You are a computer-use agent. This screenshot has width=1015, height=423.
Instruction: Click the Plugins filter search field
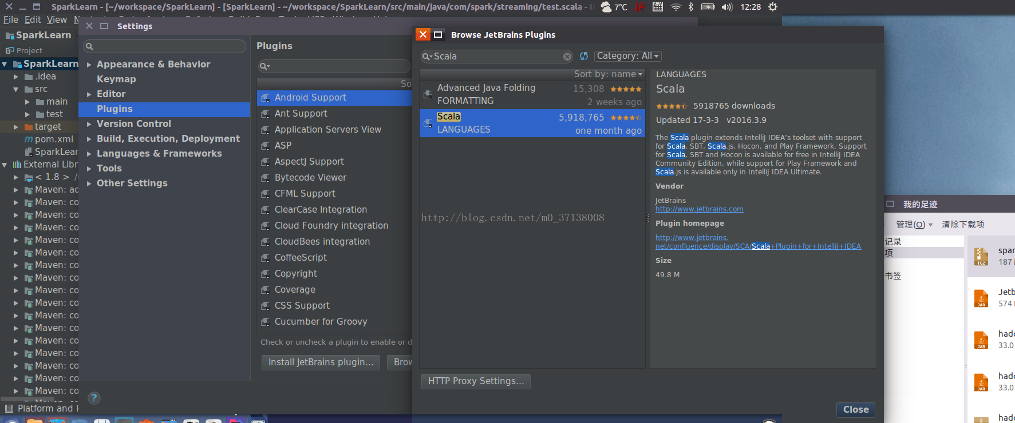(334, 66)
